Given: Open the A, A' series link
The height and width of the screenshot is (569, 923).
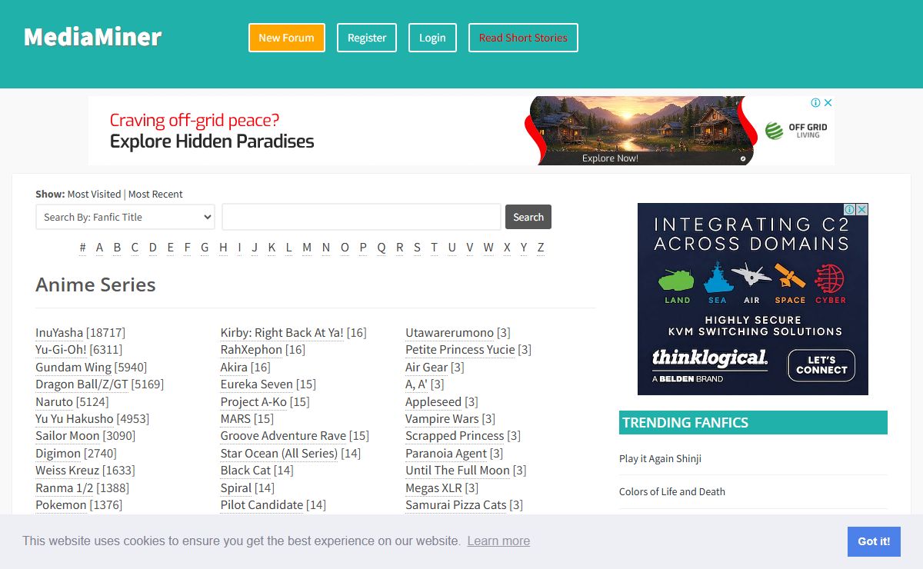Looking at the screenshot, I should [x=416, y=384].
